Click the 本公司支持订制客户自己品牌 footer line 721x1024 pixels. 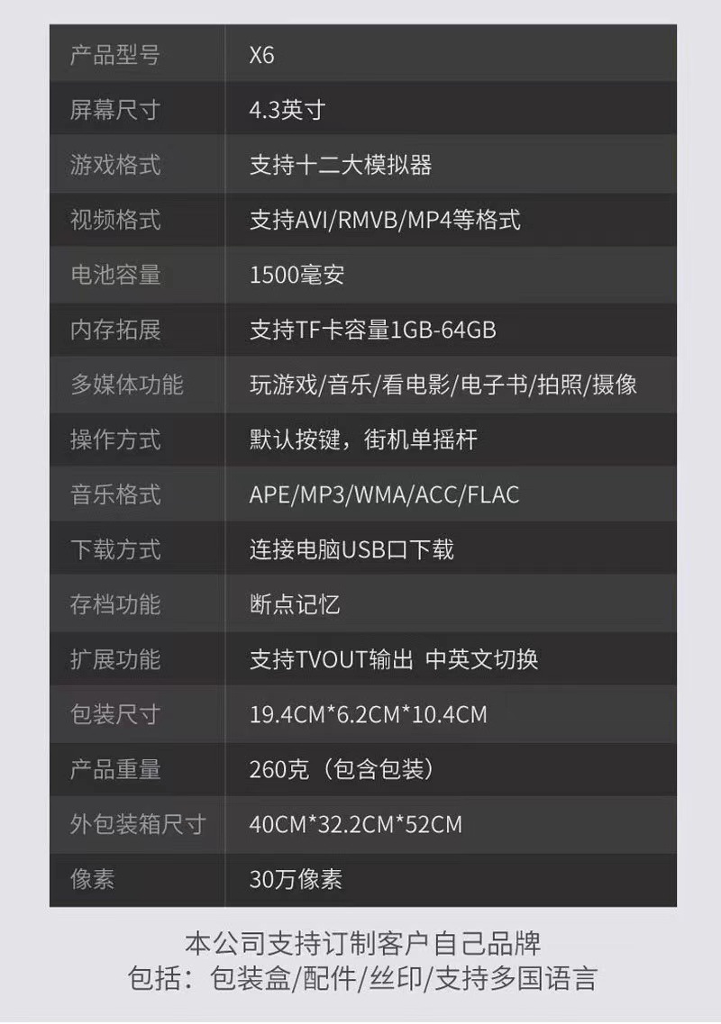click(363, 944)
